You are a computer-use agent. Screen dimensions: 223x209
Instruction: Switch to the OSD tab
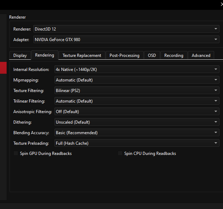click(x=152, y=55)
